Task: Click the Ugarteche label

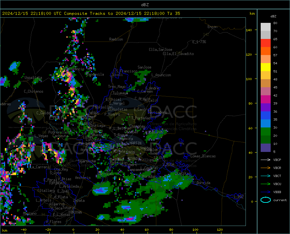Action: click(87, 161)
